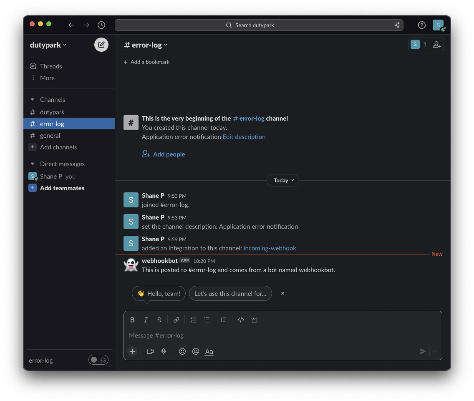Open webhookbot app name
This screenshot has height=401, width=474.
click(x=160, y=261)
